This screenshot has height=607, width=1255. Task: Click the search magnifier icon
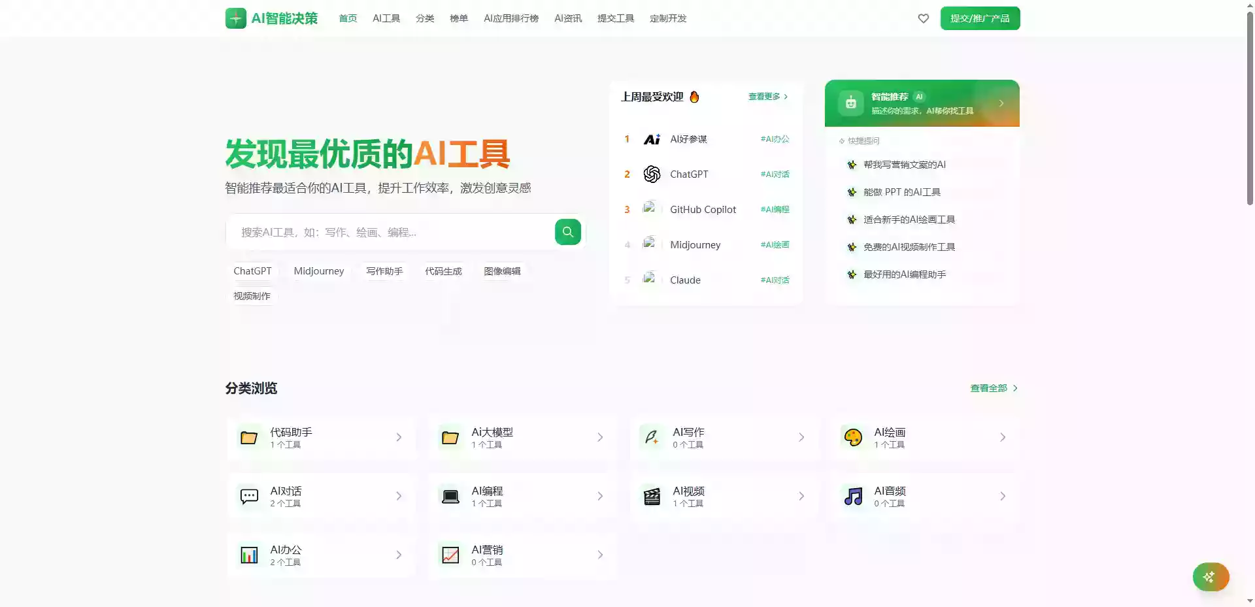click(x=567, y=232)
